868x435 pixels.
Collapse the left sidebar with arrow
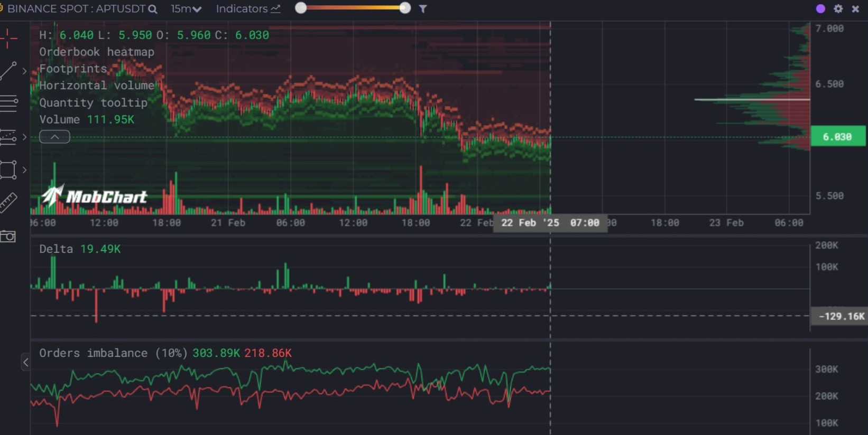click(x=25, y=362)
